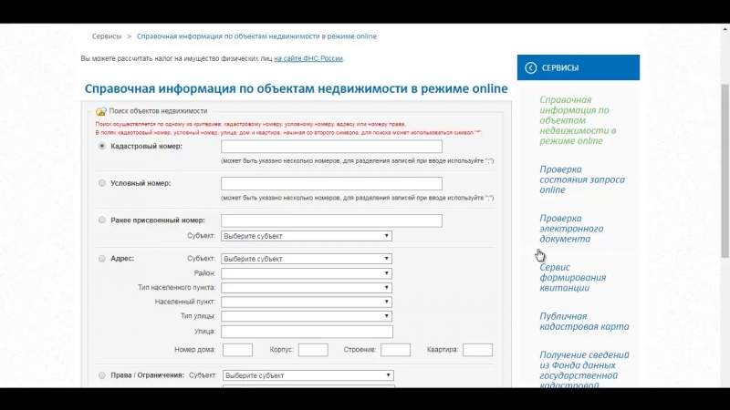Click the Улица input field
The height and width of the screenshot is (410, 730).
(x=307, y=332)
